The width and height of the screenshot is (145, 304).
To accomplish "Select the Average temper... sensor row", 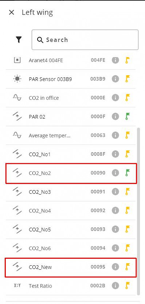I will click(71, 135).
